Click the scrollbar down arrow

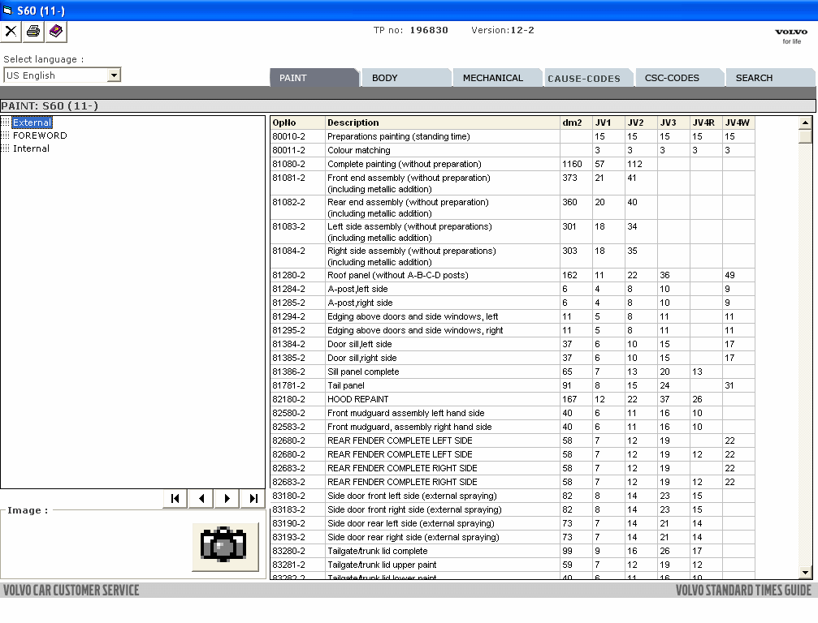click(x=805, y=572)
